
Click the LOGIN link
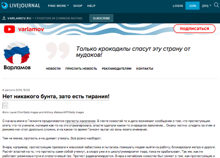(178, 6)
